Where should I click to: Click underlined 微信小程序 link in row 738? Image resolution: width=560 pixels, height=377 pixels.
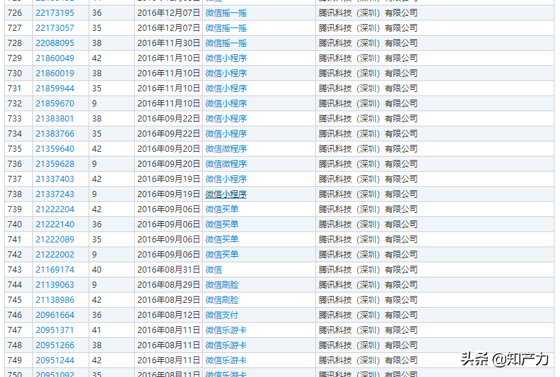pos(225,194)
